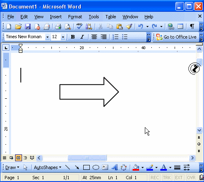Open the Format menu

[x=75, y=17]
